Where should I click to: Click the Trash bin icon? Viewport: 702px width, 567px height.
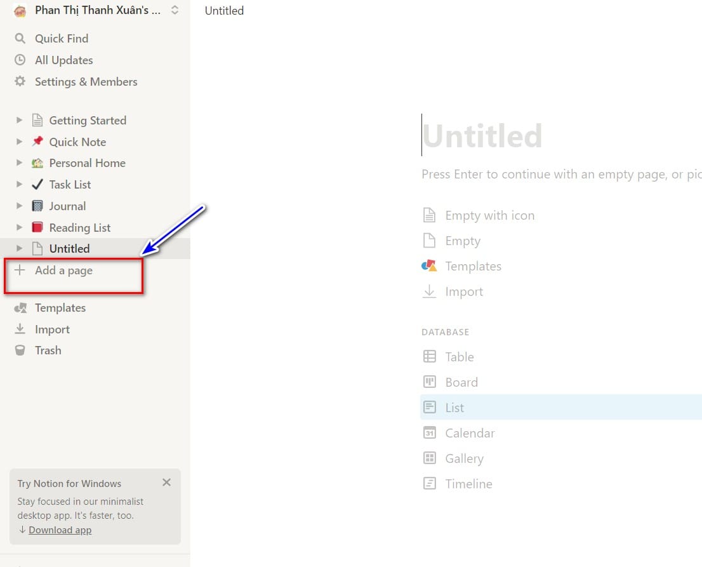pos(20,350)
